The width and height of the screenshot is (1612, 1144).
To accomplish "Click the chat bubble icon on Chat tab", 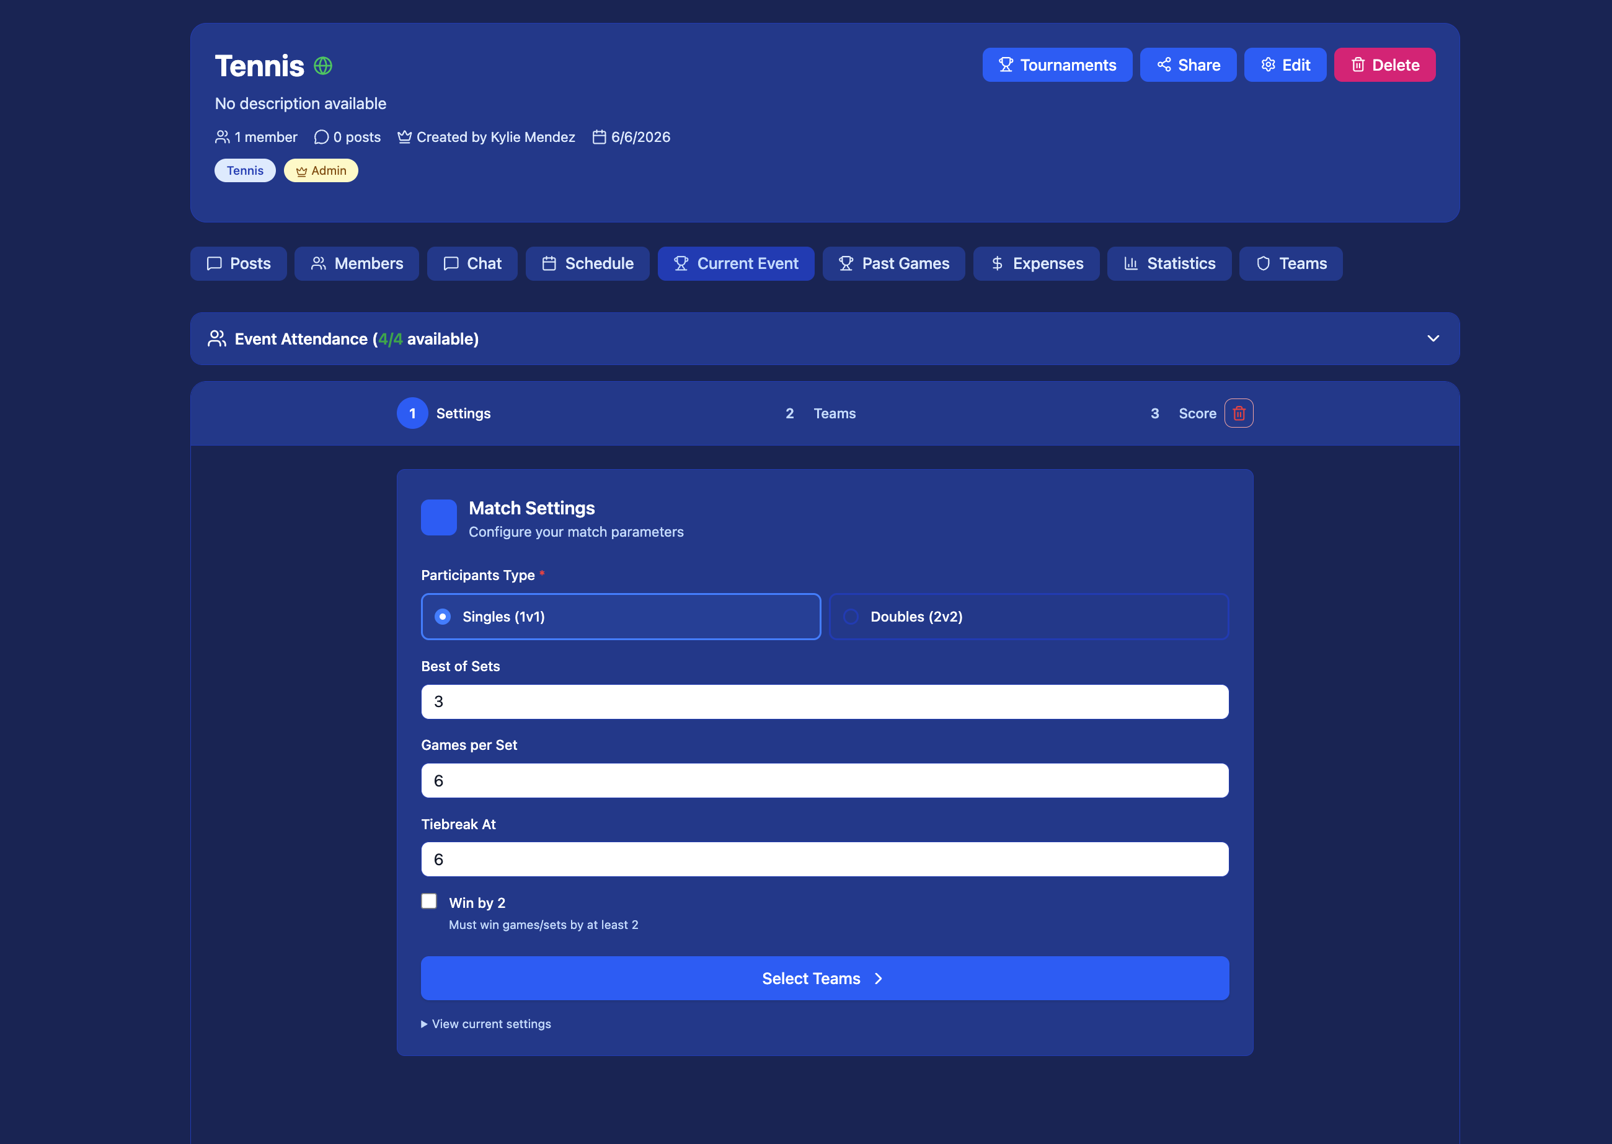I will point(451,263).
